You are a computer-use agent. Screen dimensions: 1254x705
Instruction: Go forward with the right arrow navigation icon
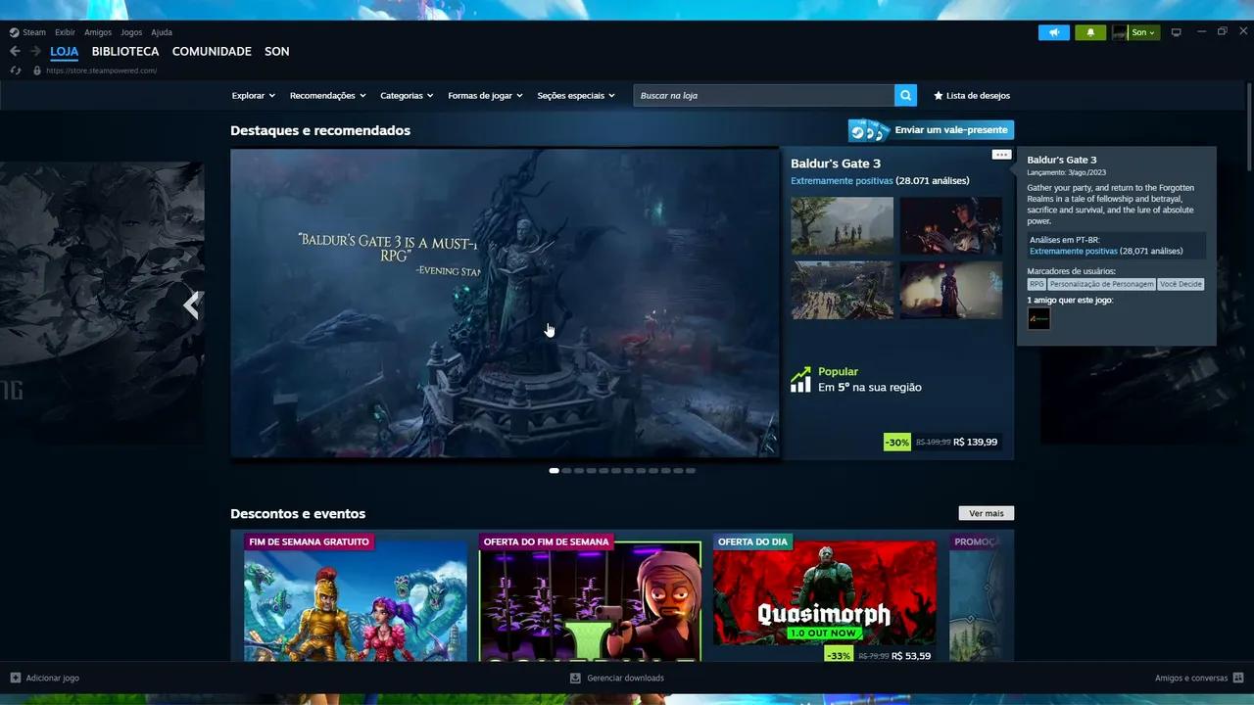click(35, 51)
